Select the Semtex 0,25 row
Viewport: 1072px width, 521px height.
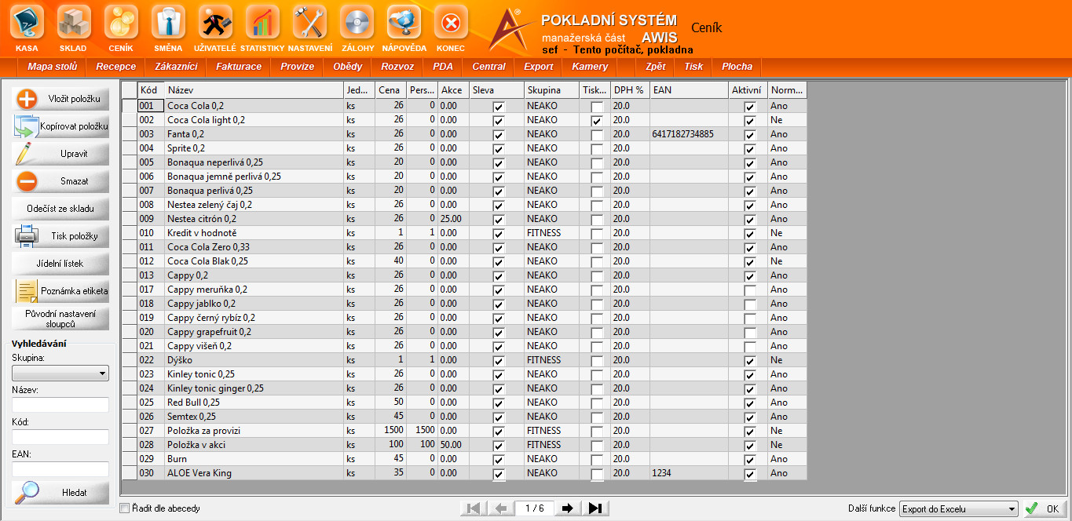(x=464, y=417)
